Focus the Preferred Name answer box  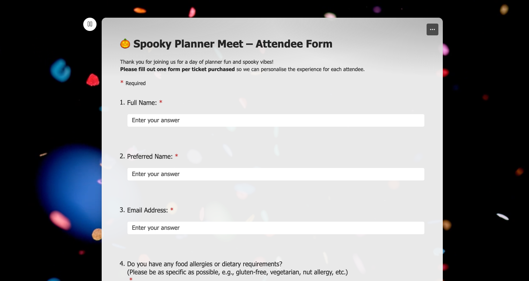(x=276, y=174)
